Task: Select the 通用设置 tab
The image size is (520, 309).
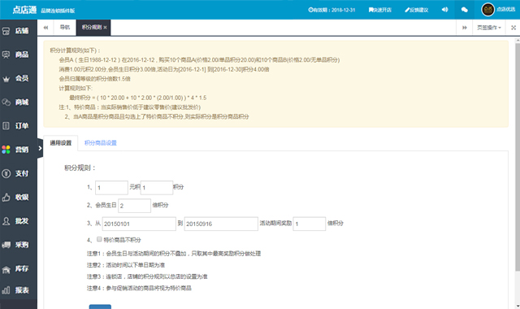Action: [x=61, y=143]
